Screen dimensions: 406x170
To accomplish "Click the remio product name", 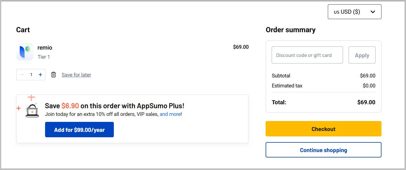I will [45, 48].
